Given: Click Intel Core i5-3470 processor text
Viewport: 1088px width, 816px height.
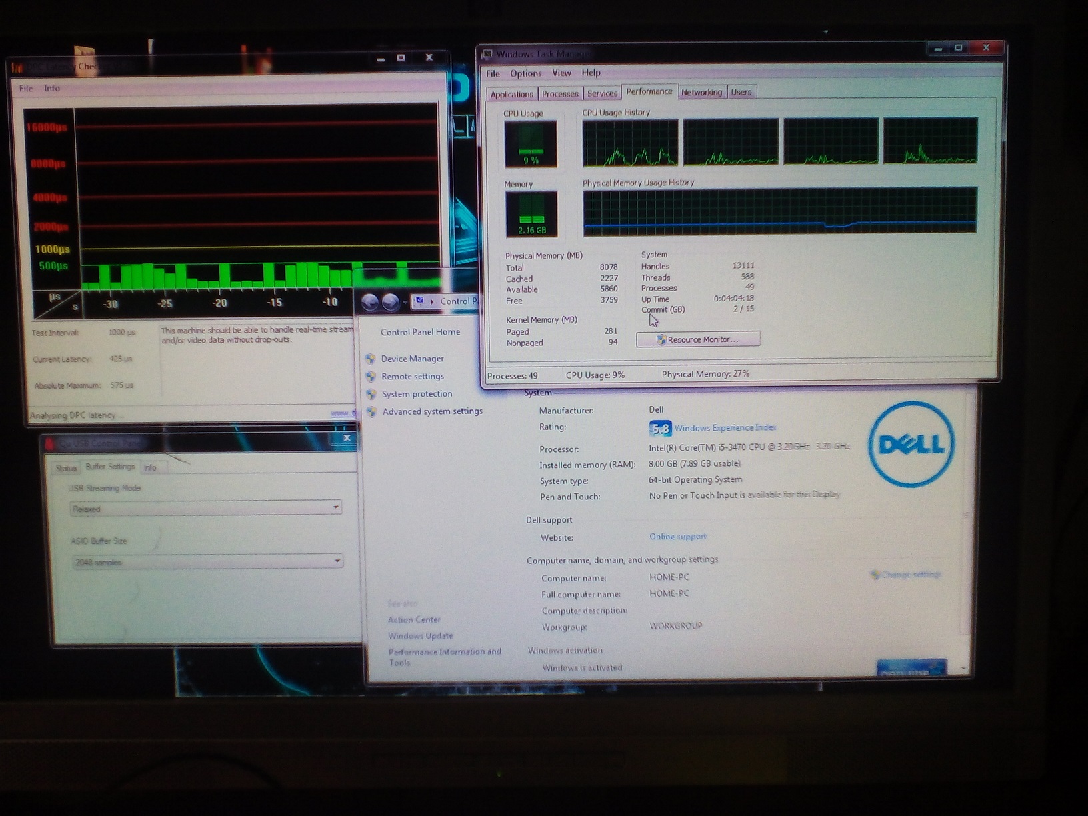Looking at the screenshot, I should pos(749,447).
